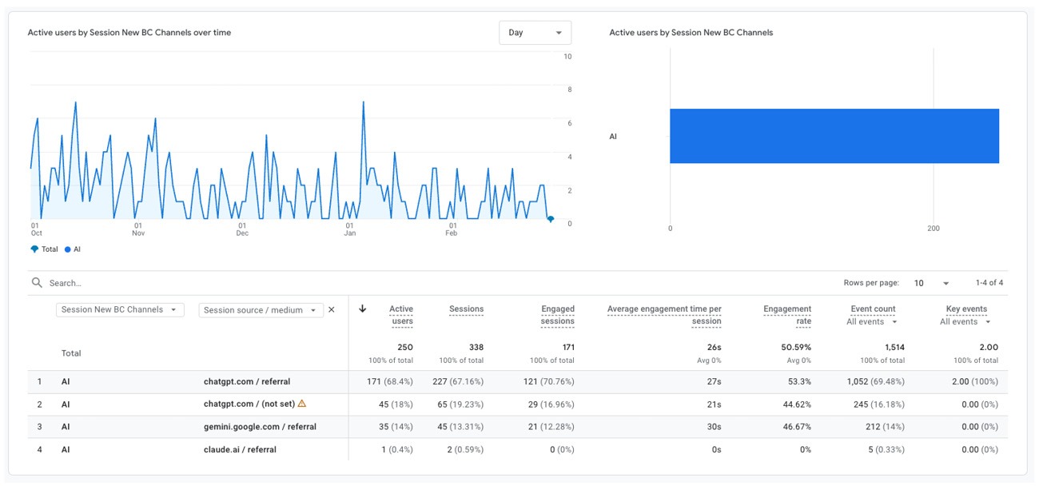Click the caret icon on the Day selector

559,32
